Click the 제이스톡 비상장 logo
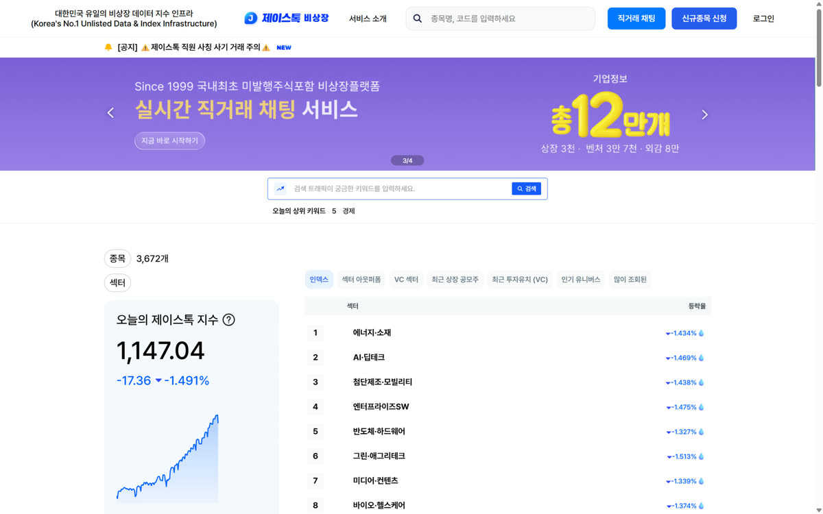This screenshot has width=823, height=514. pos(287,19)
